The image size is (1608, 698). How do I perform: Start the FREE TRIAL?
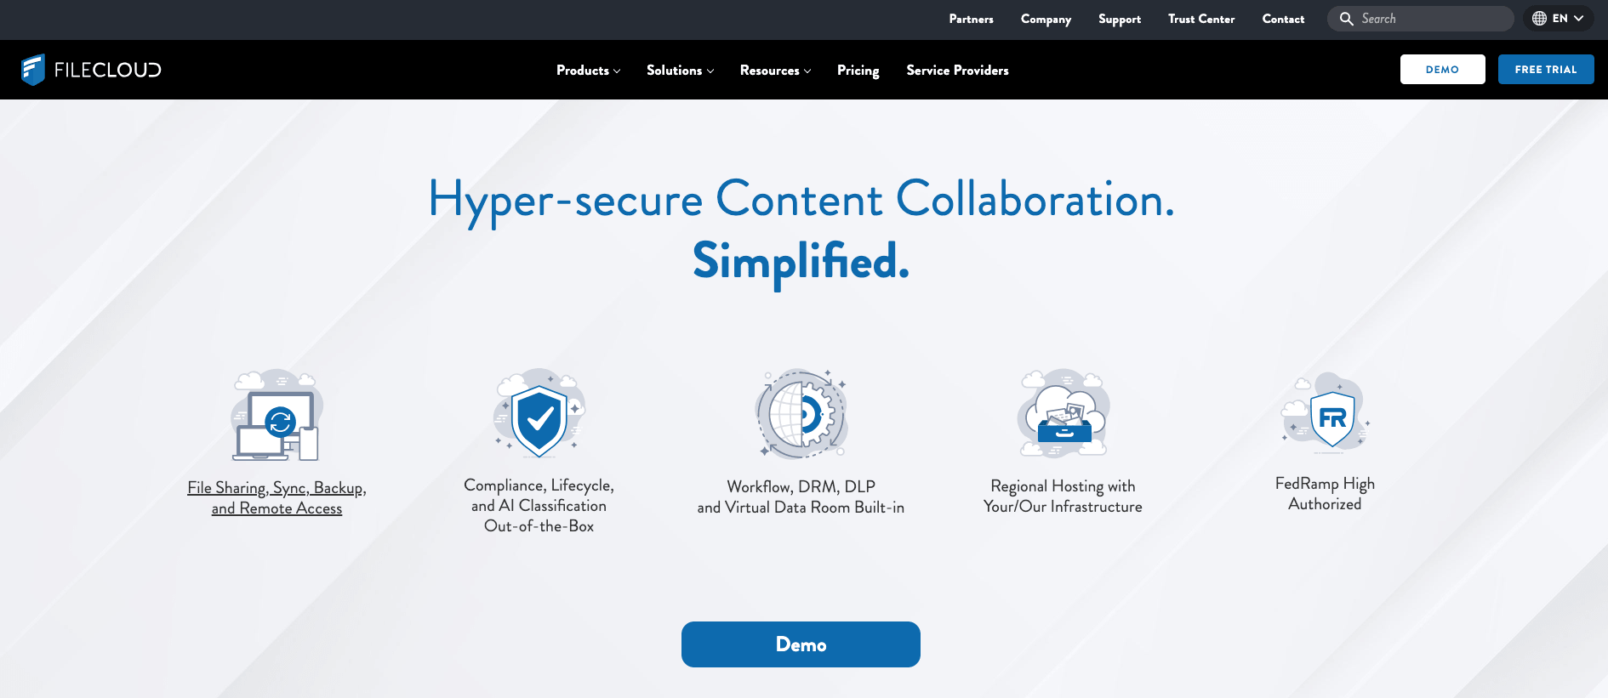[x=1546, y=70]
